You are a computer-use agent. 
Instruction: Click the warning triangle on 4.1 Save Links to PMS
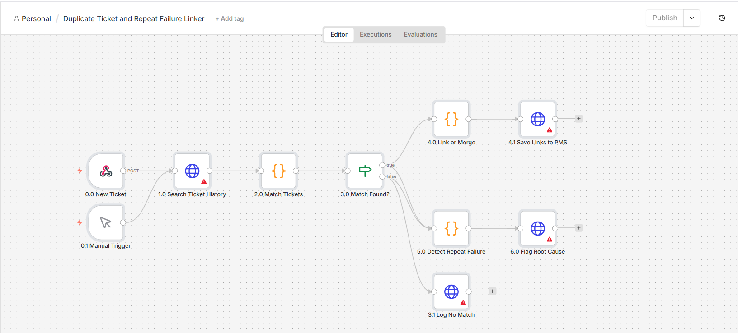coord(550,130)
